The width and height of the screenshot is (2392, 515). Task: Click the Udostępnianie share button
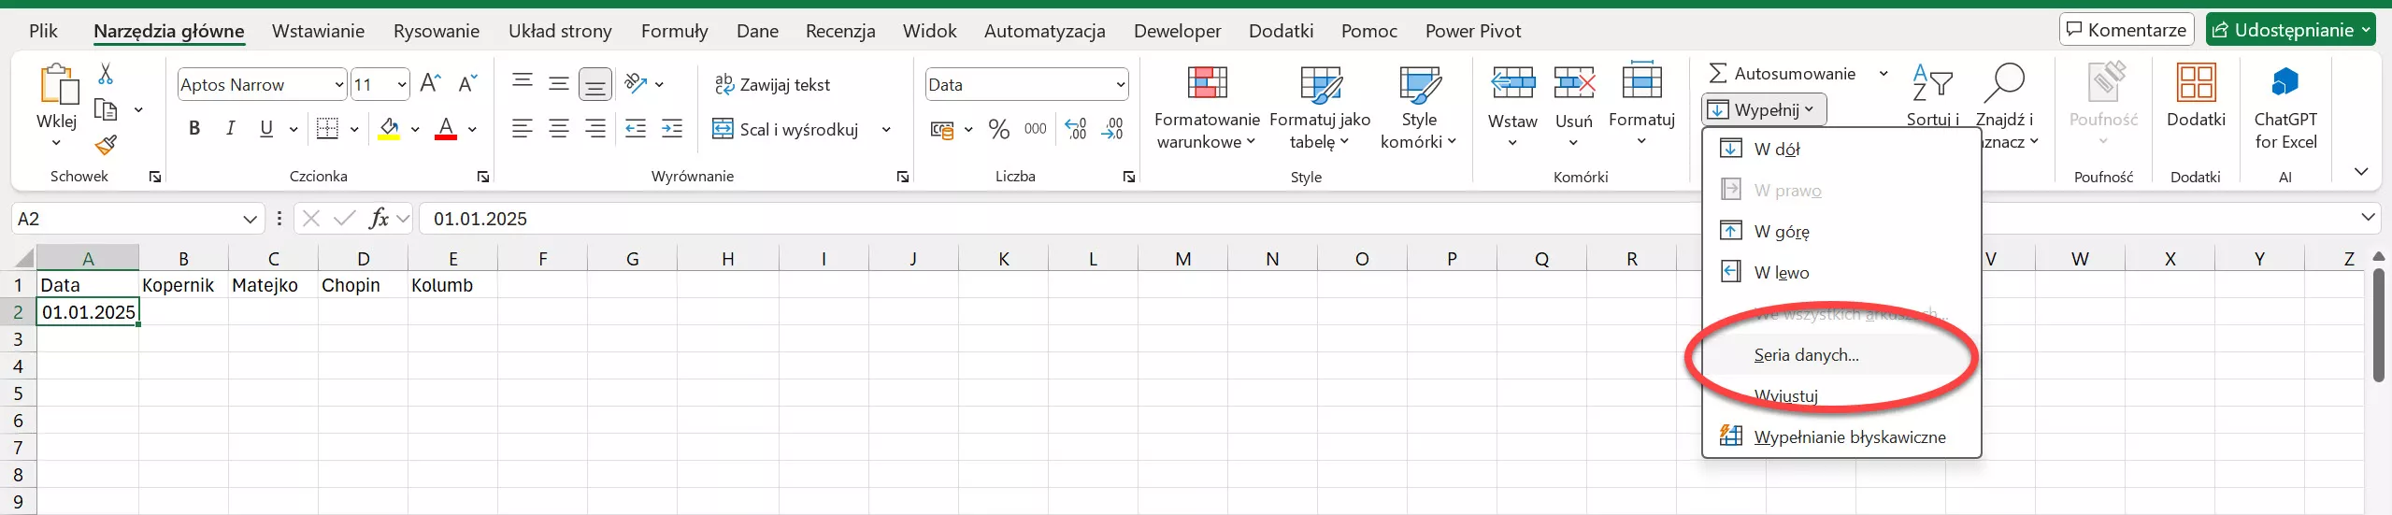click(2289, 30)
